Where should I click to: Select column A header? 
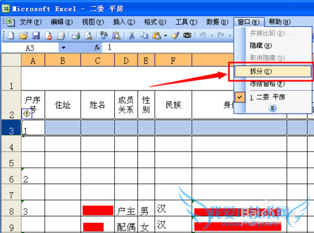33,60
